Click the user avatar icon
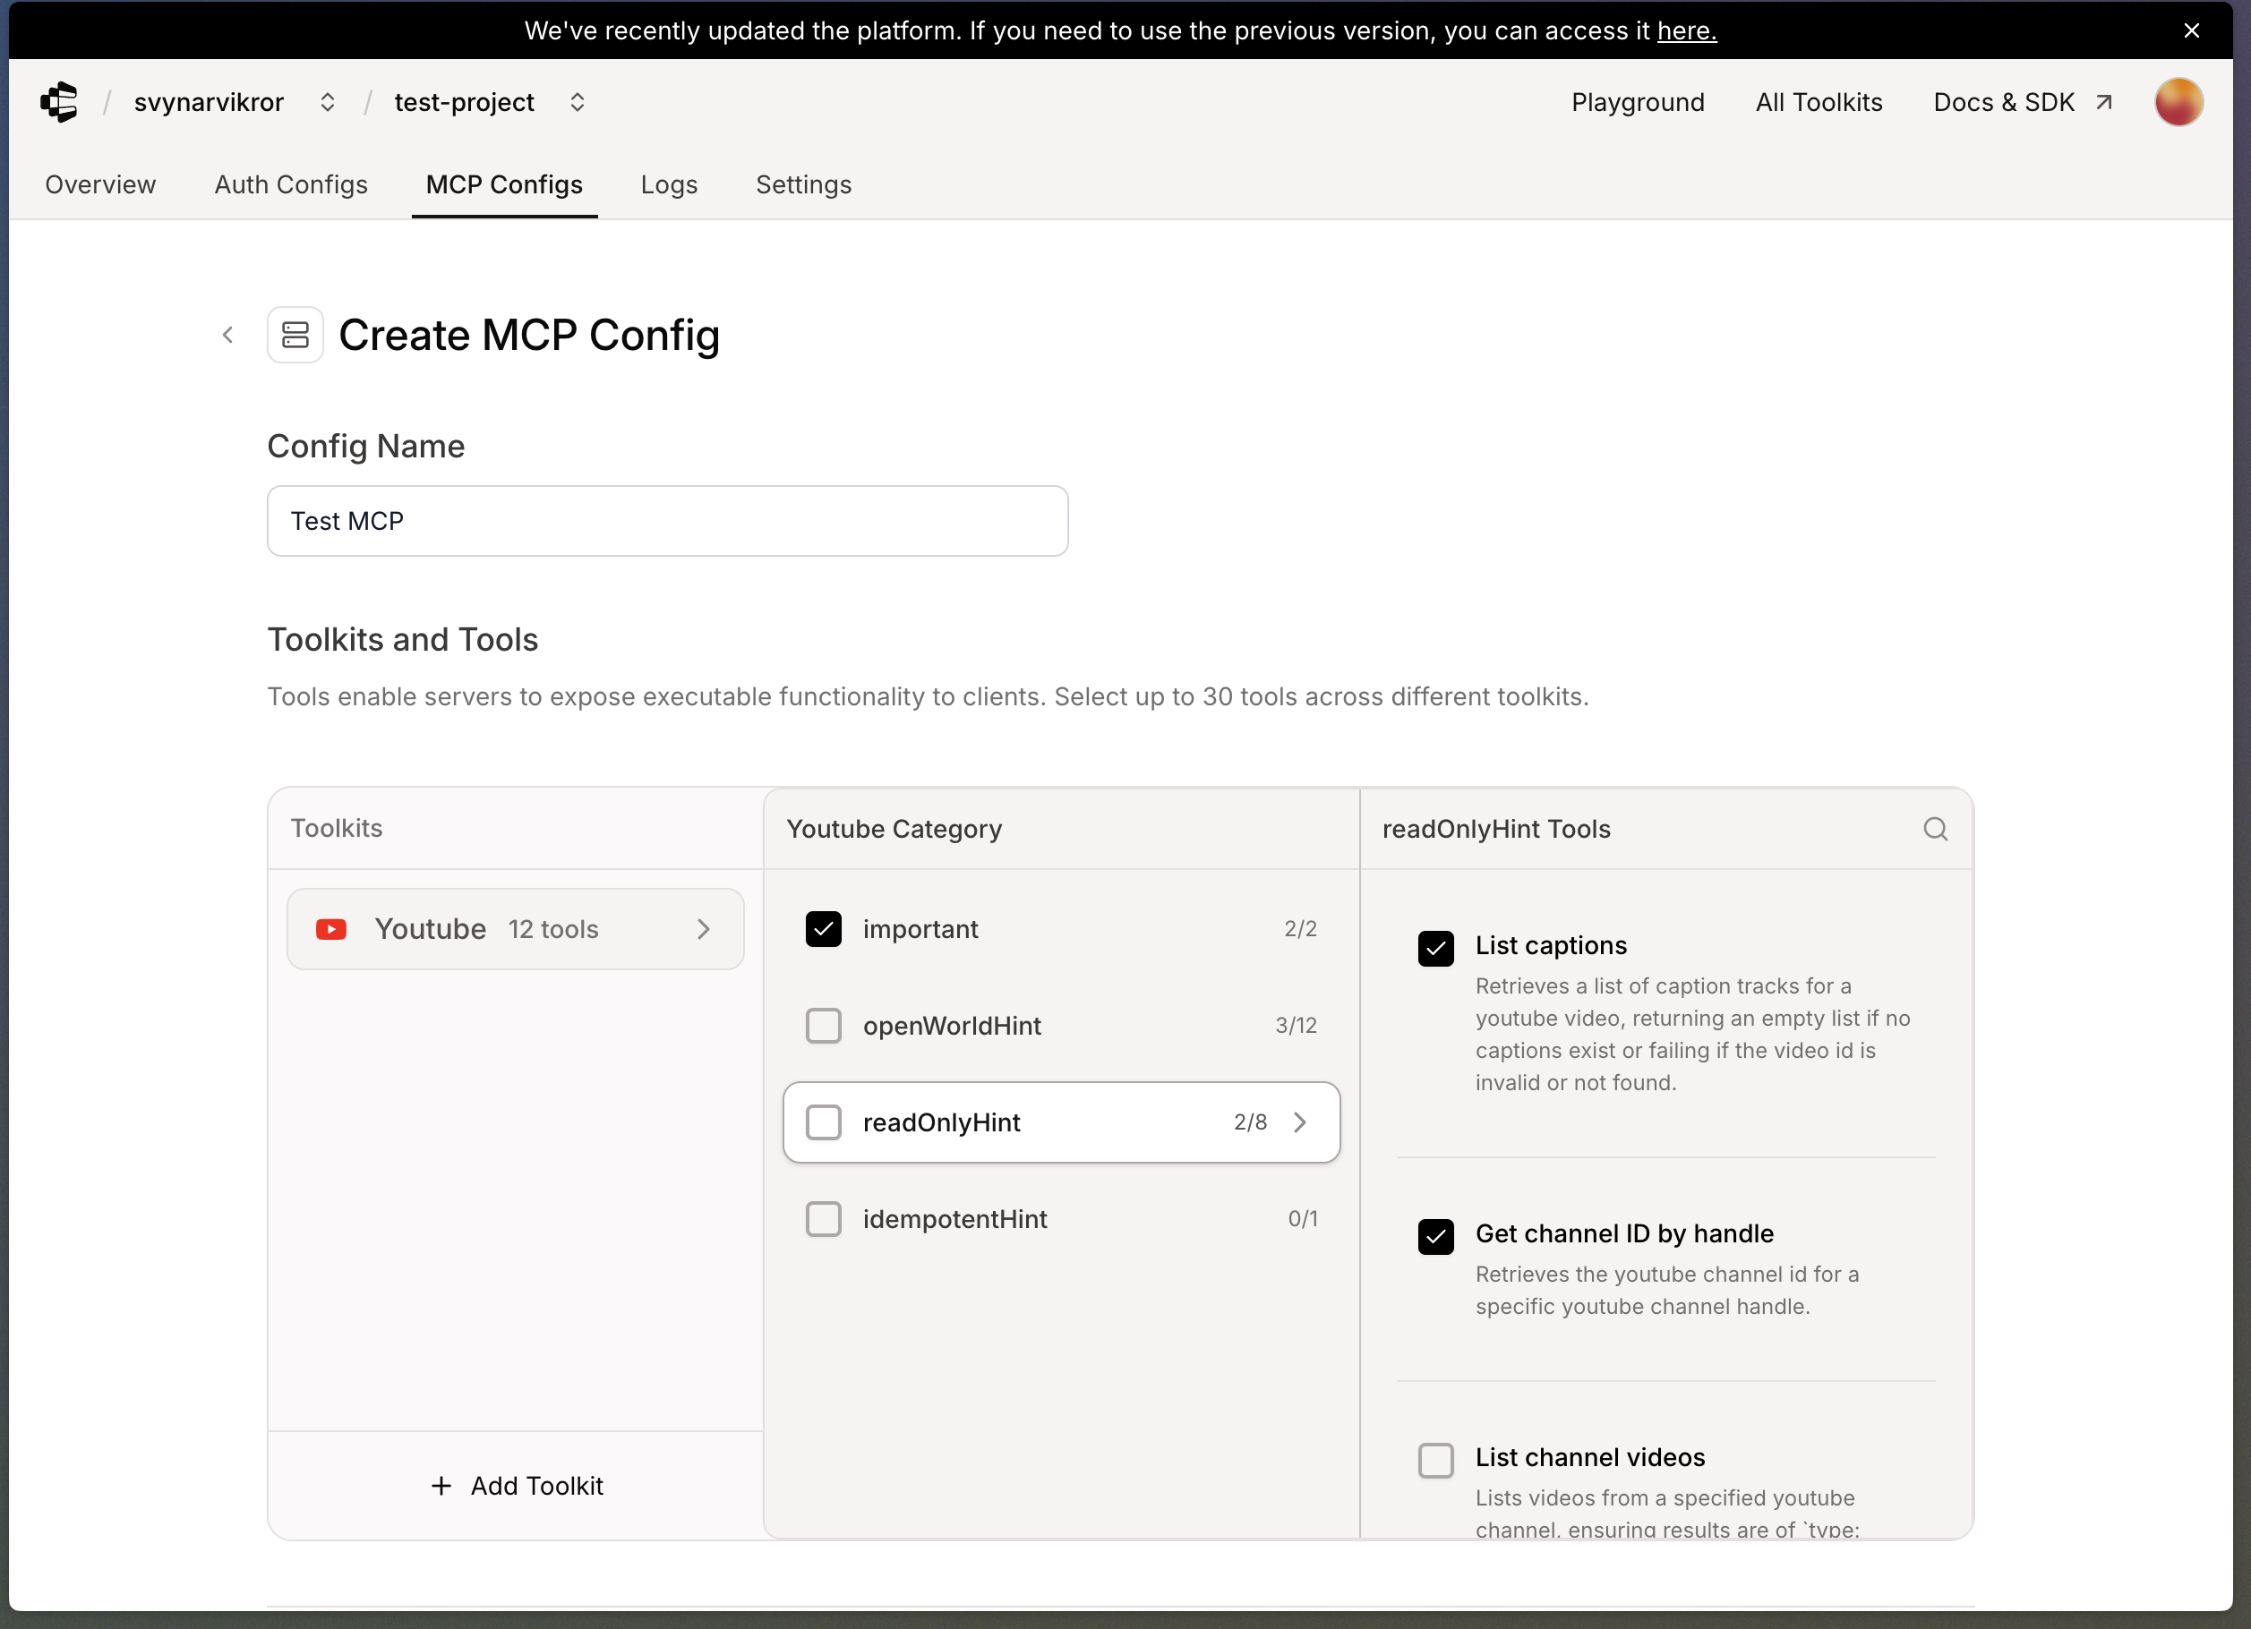Image resolution: width=2251 pixels, height=1629 pixels. [x=2178, y=102]
